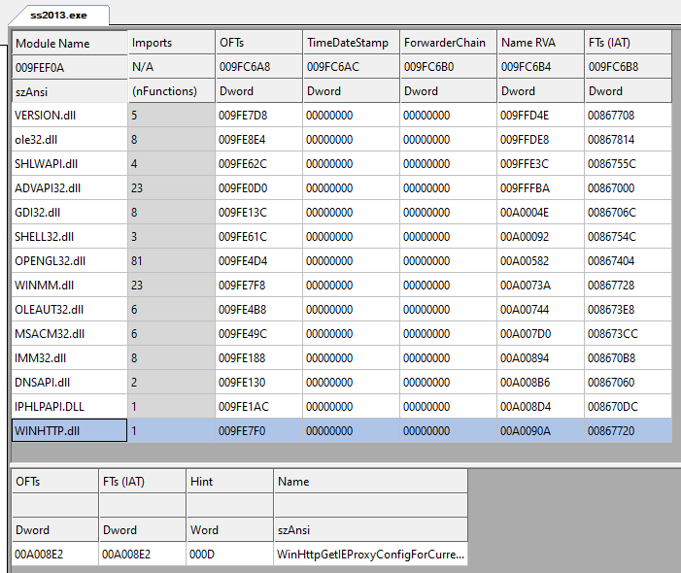Viewport: 681px width, 573px height.
Task: Click FTs value 008673CC
Action: [x=628, y=334]
